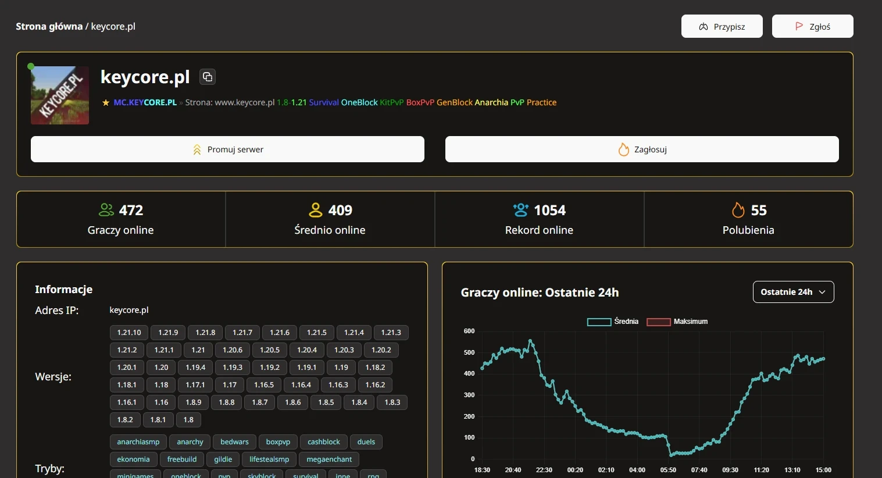The width and height of the screenshot is (882, 478).
Task: Click the double chevron Promuj icon
Action: 197,149
